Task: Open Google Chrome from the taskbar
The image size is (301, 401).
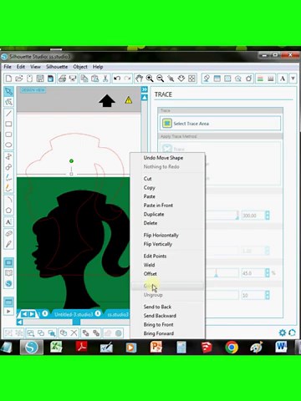Action: coord(232,347)
